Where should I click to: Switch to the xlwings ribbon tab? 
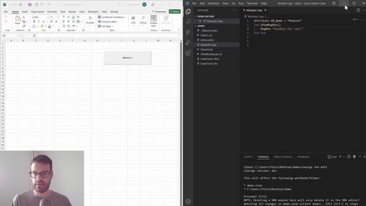[x=114, y=11]
